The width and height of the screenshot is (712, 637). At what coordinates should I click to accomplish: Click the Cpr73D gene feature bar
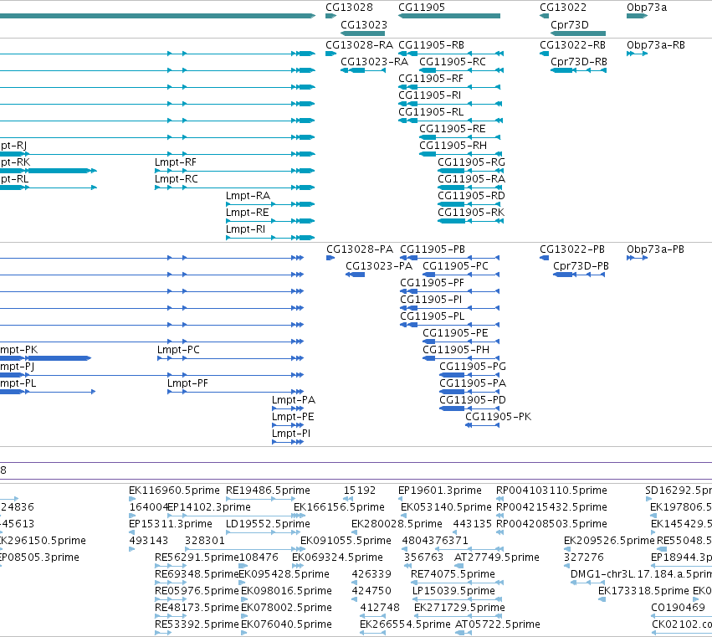tap(578, 33)
